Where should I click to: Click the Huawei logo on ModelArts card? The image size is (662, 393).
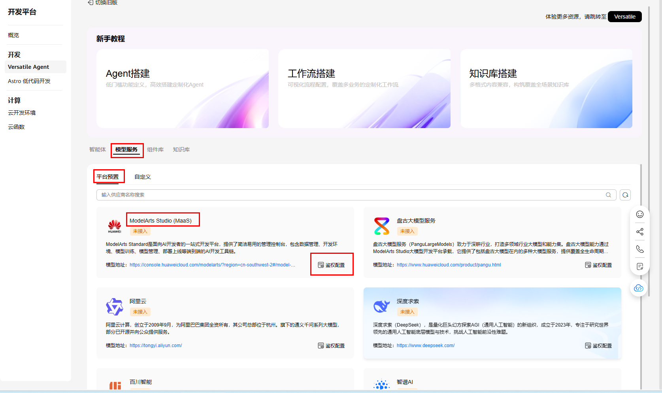click(x=115, y=226)
